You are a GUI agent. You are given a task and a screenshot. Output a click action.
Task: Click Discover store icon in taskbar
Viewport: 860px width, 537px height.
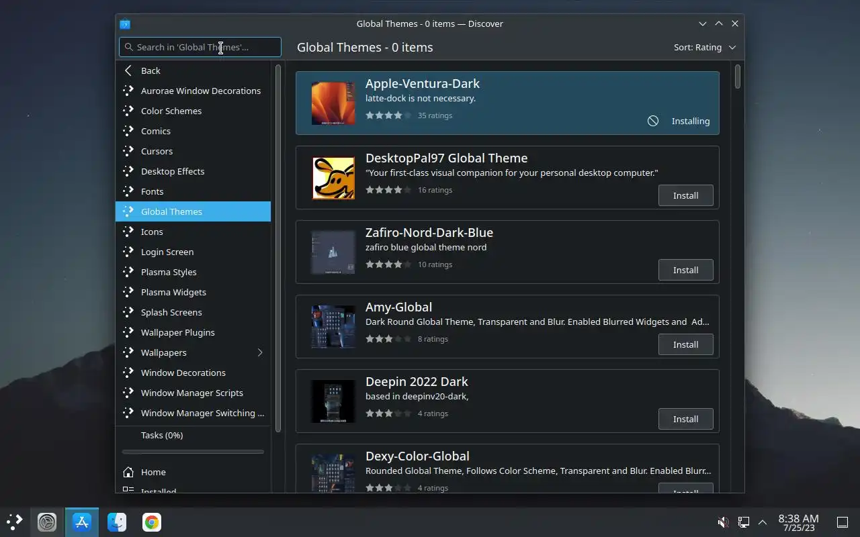click(x=82, y=522)
